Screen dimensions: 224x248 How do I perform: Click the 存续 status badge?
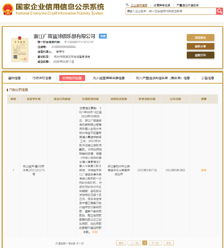[103, 36]
